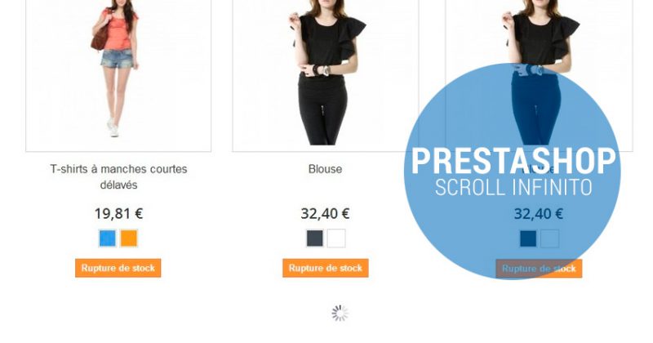Viewport: 653px width, 343px height.
Task: Choose the dark blue swatch inside the blue circle
Action: [x=528, y=238]
